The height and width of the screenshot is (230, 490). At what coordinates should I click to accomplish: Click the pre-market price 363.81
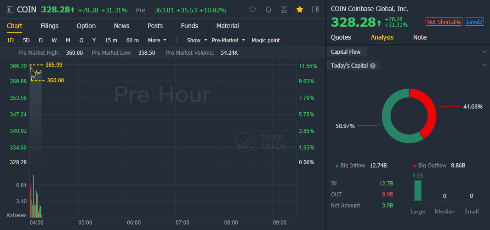click(164, 10)
